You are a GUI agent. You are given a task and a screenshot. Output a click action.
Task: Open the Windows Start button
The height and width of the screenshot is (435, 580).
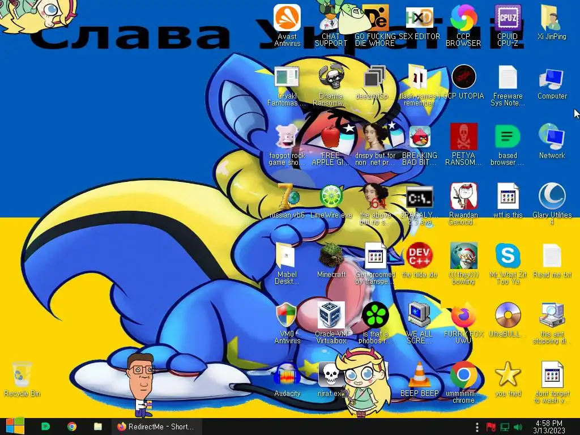click(x=15, y=427)
